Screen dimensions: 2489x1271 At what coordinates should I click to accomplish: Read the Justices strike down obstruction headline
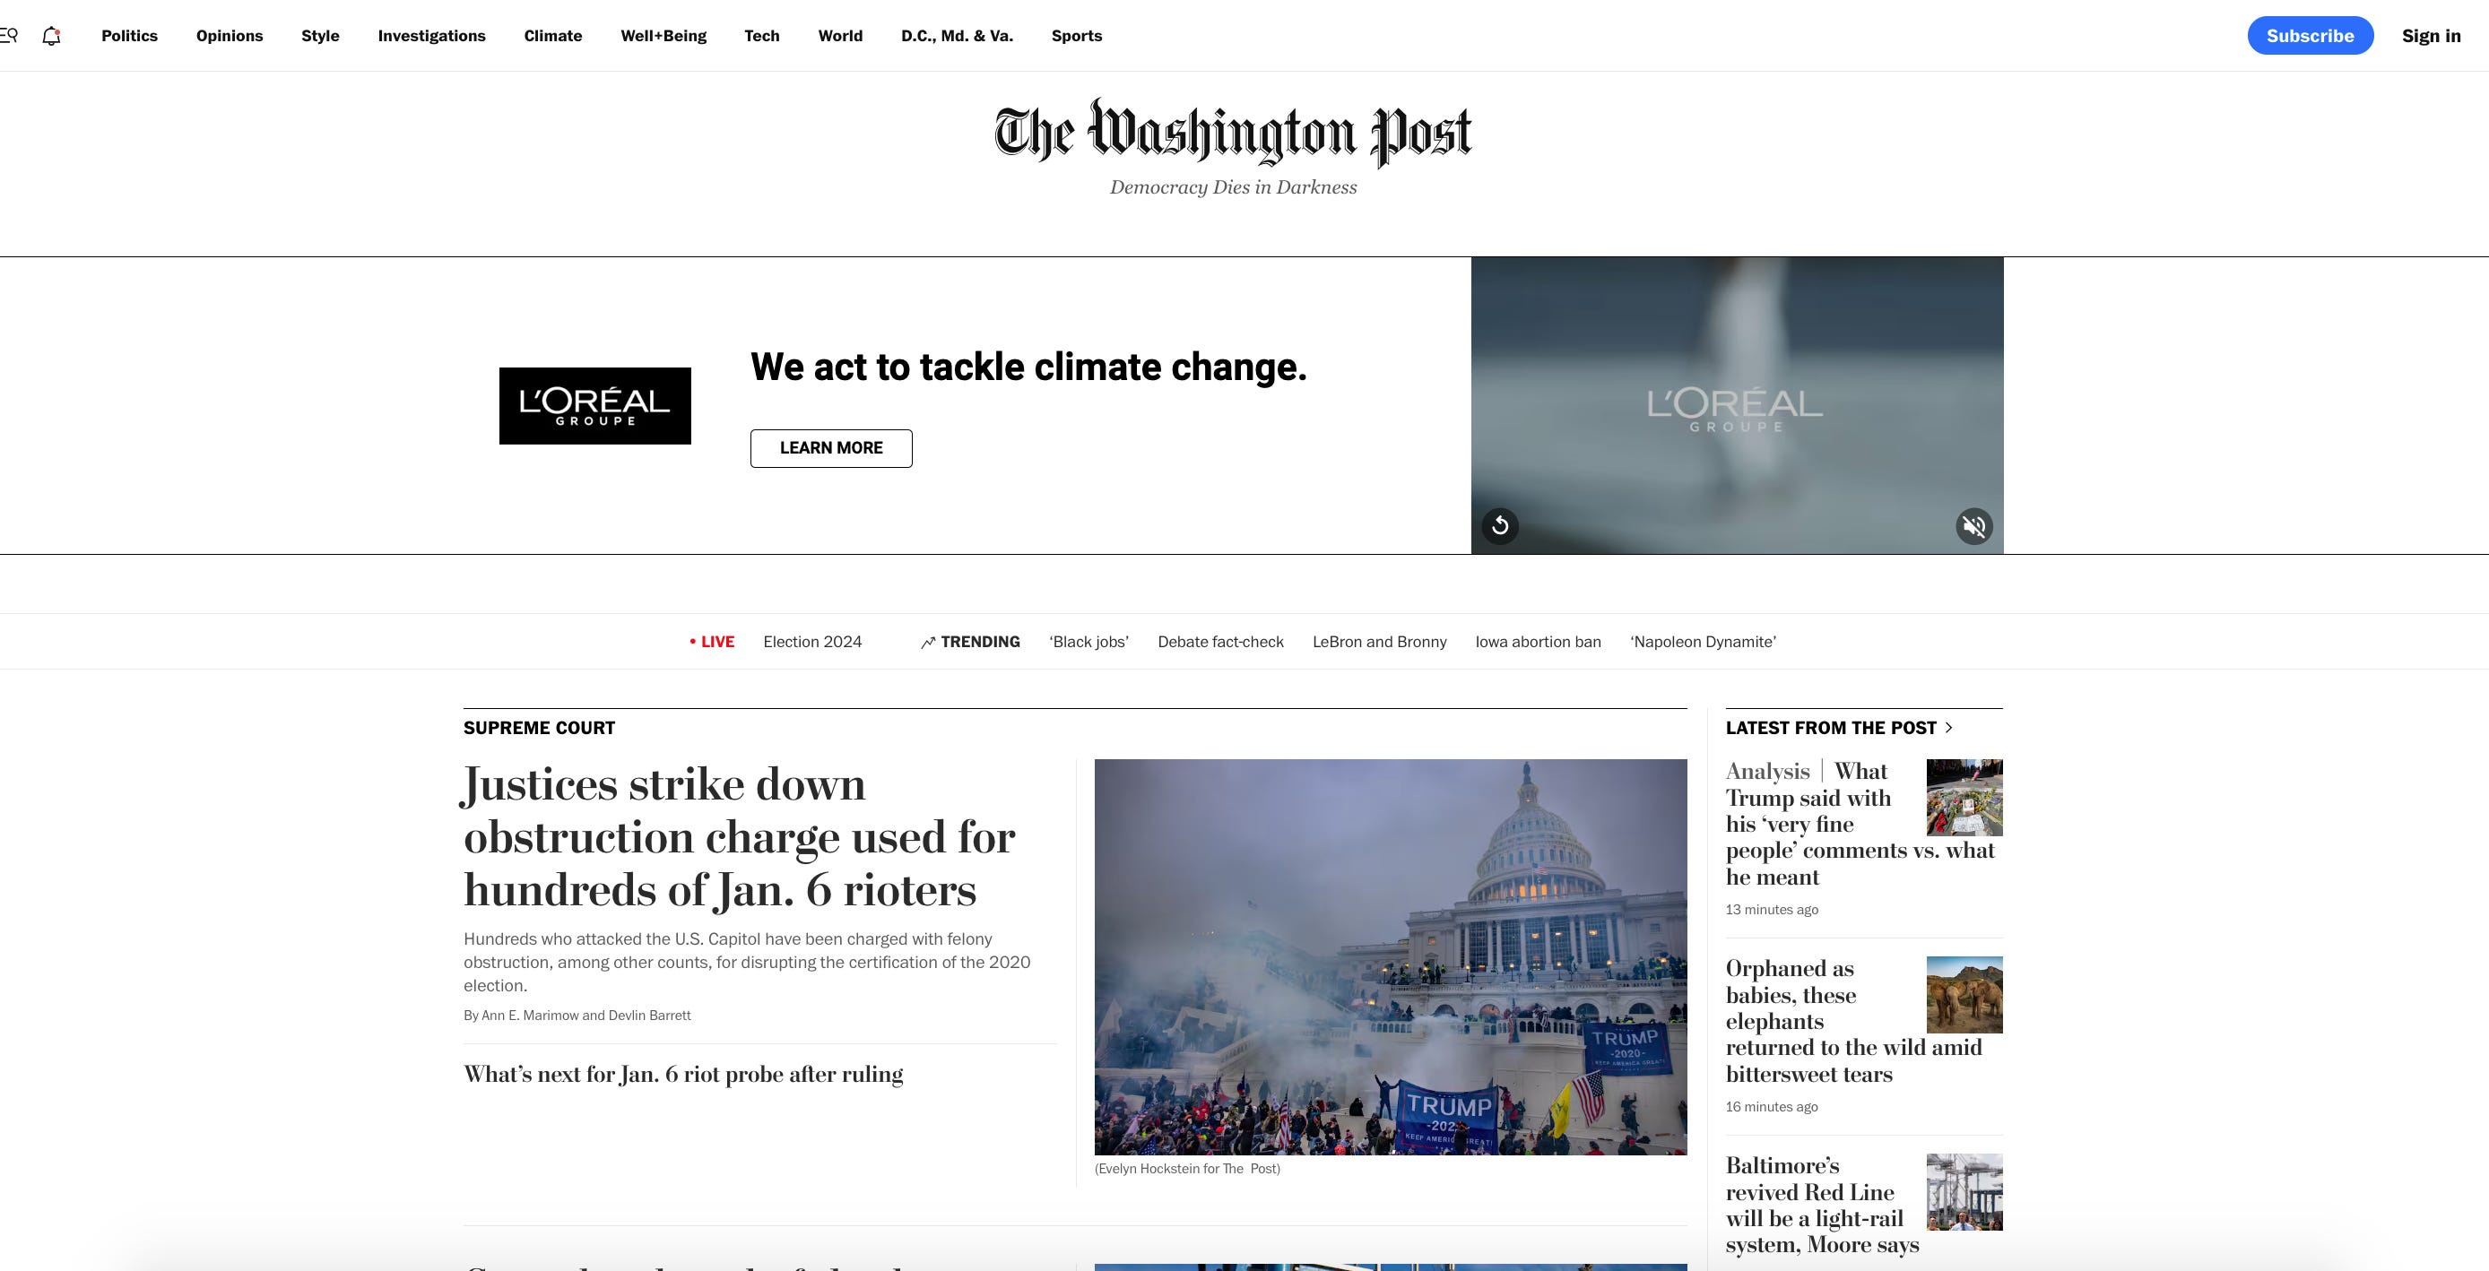[739, 836]
